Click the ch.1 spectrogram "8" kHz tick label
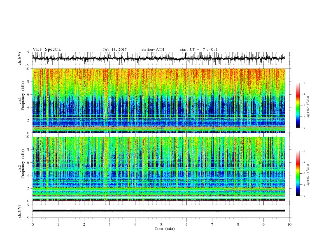Viewport: 326px width, 252px height. click(29, 82)
